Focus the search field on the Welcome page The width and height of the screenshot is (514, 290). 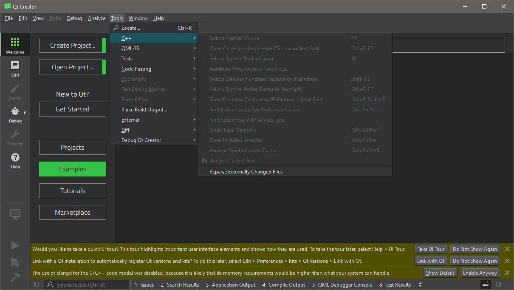tap(448, 45)
